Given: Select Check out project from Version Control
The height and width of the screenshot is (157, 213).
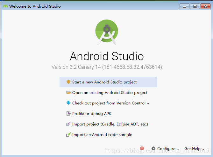Looking at the screenshot, I should point(108,103).
